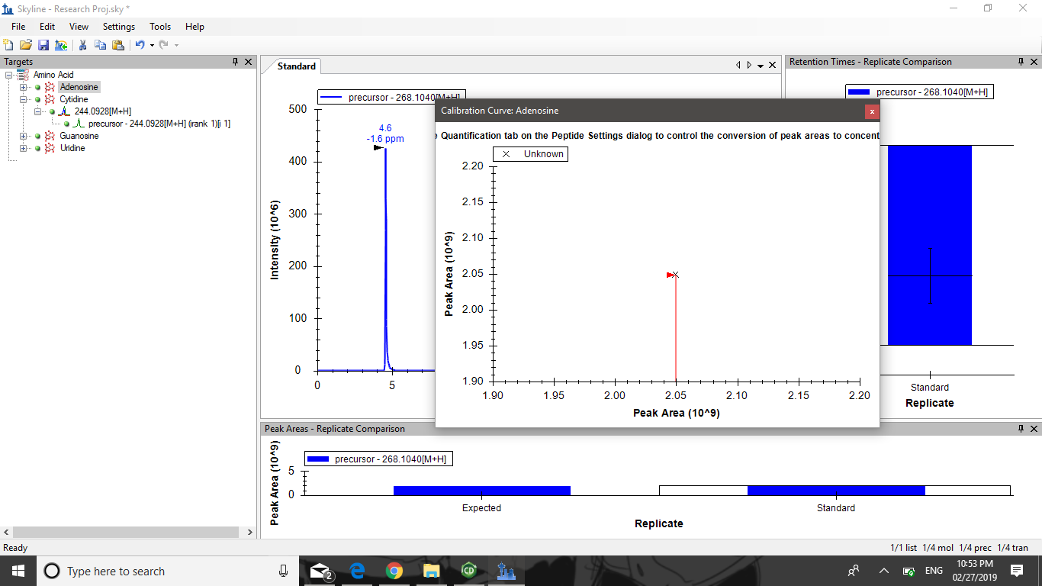Click the blue Standard retention time bar
This screenshot has height=586, width=1042.
click(929, 244)
